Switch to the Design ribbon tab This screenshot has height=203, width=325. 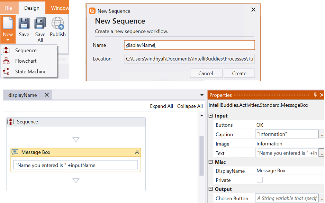click(32, 8)
